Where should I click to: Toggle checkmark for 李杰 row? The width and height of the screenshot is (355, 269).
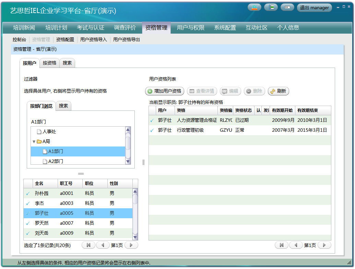tap(28, 203)
